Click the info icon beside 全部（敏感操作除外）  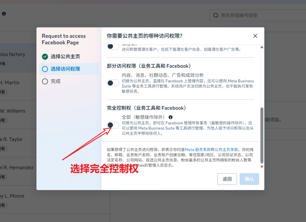(171, 117)
